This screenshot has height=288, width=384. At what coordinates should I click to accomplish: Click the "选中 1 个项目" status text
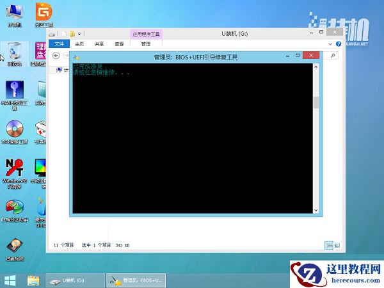(96, 245)
